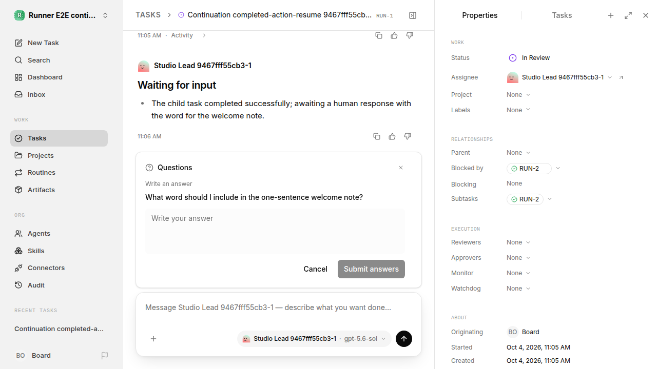
Task: Thumbs up the 11:06 AM message
Action: [x=392, y=136]
